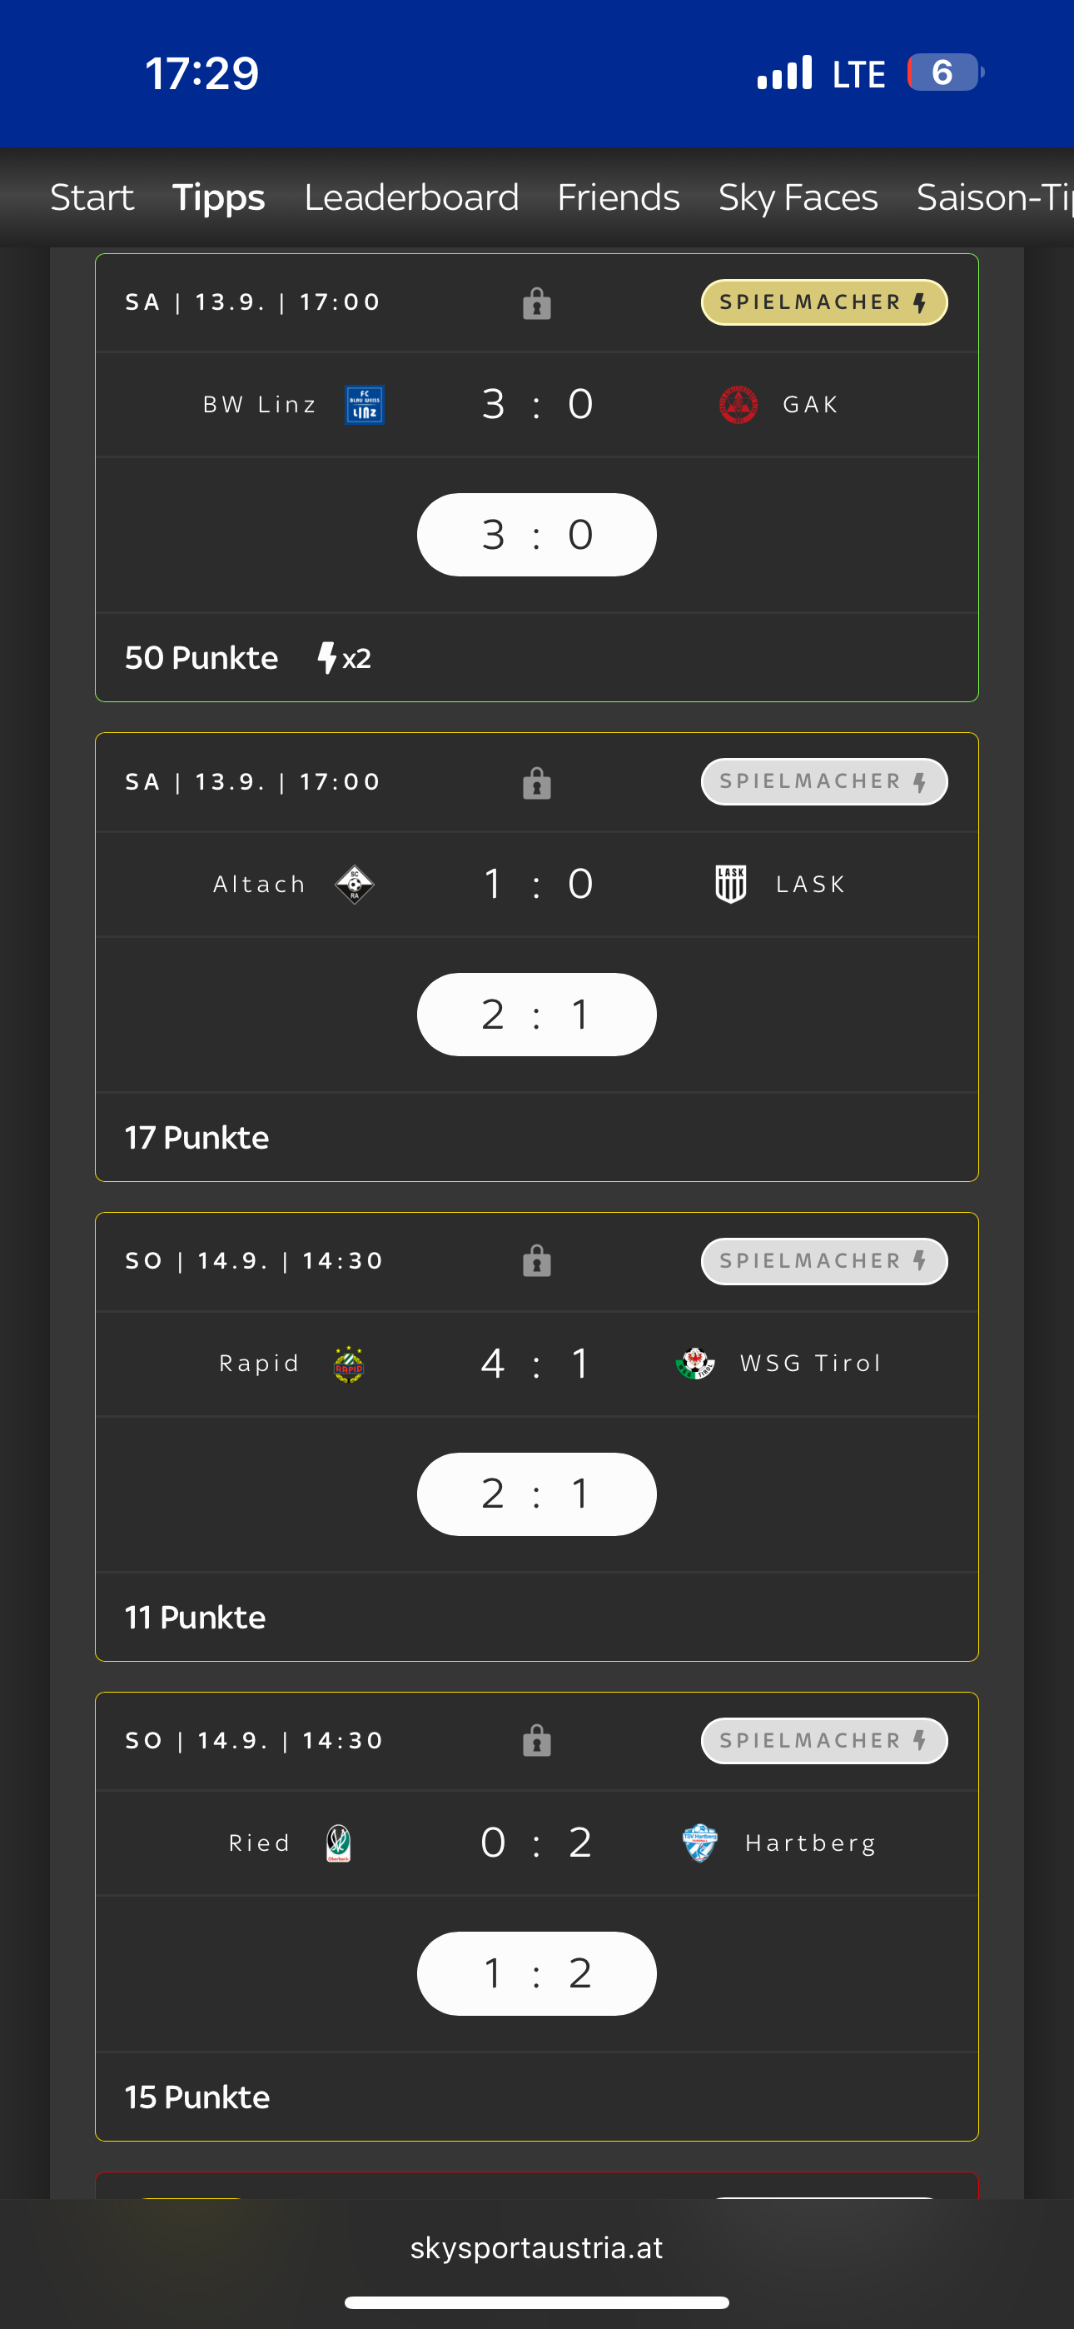Screen dimensions: 1074x2329
Task: Tap the Rapid club crest
Action: click(349, 1364)
